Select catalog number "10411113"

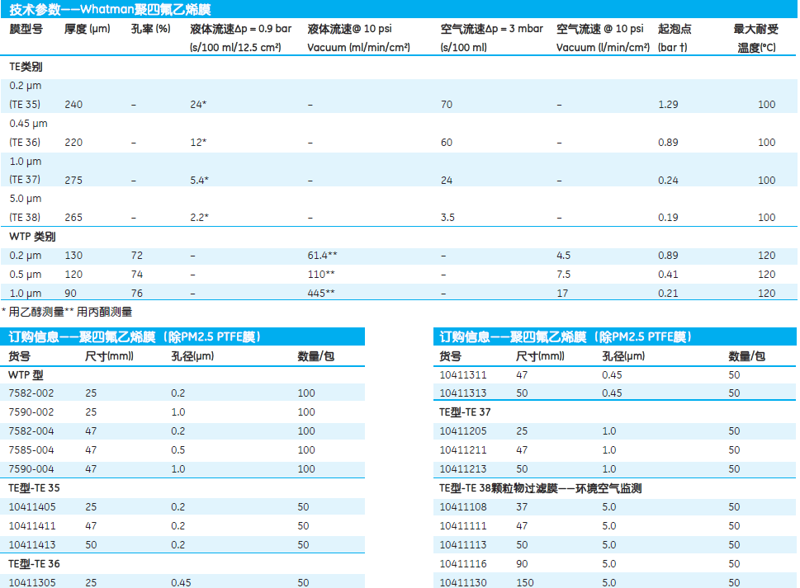463,544
